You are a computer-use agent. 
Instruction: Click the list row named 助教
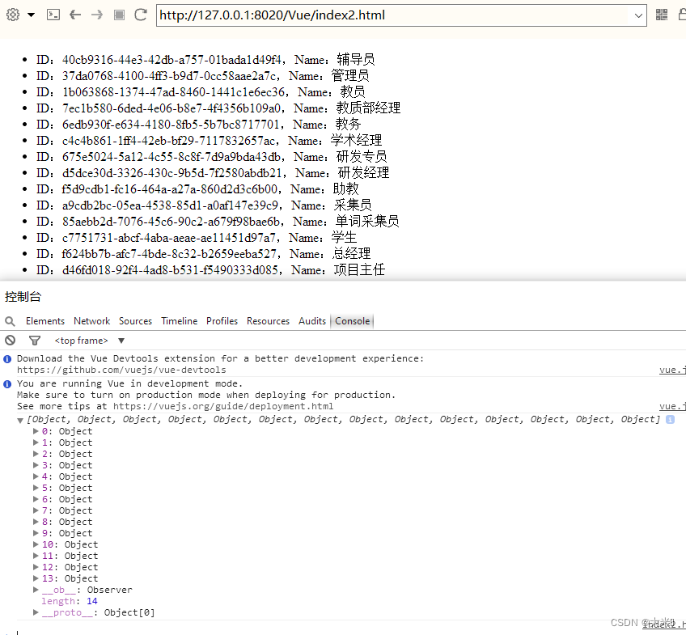[x=197, y=189]
